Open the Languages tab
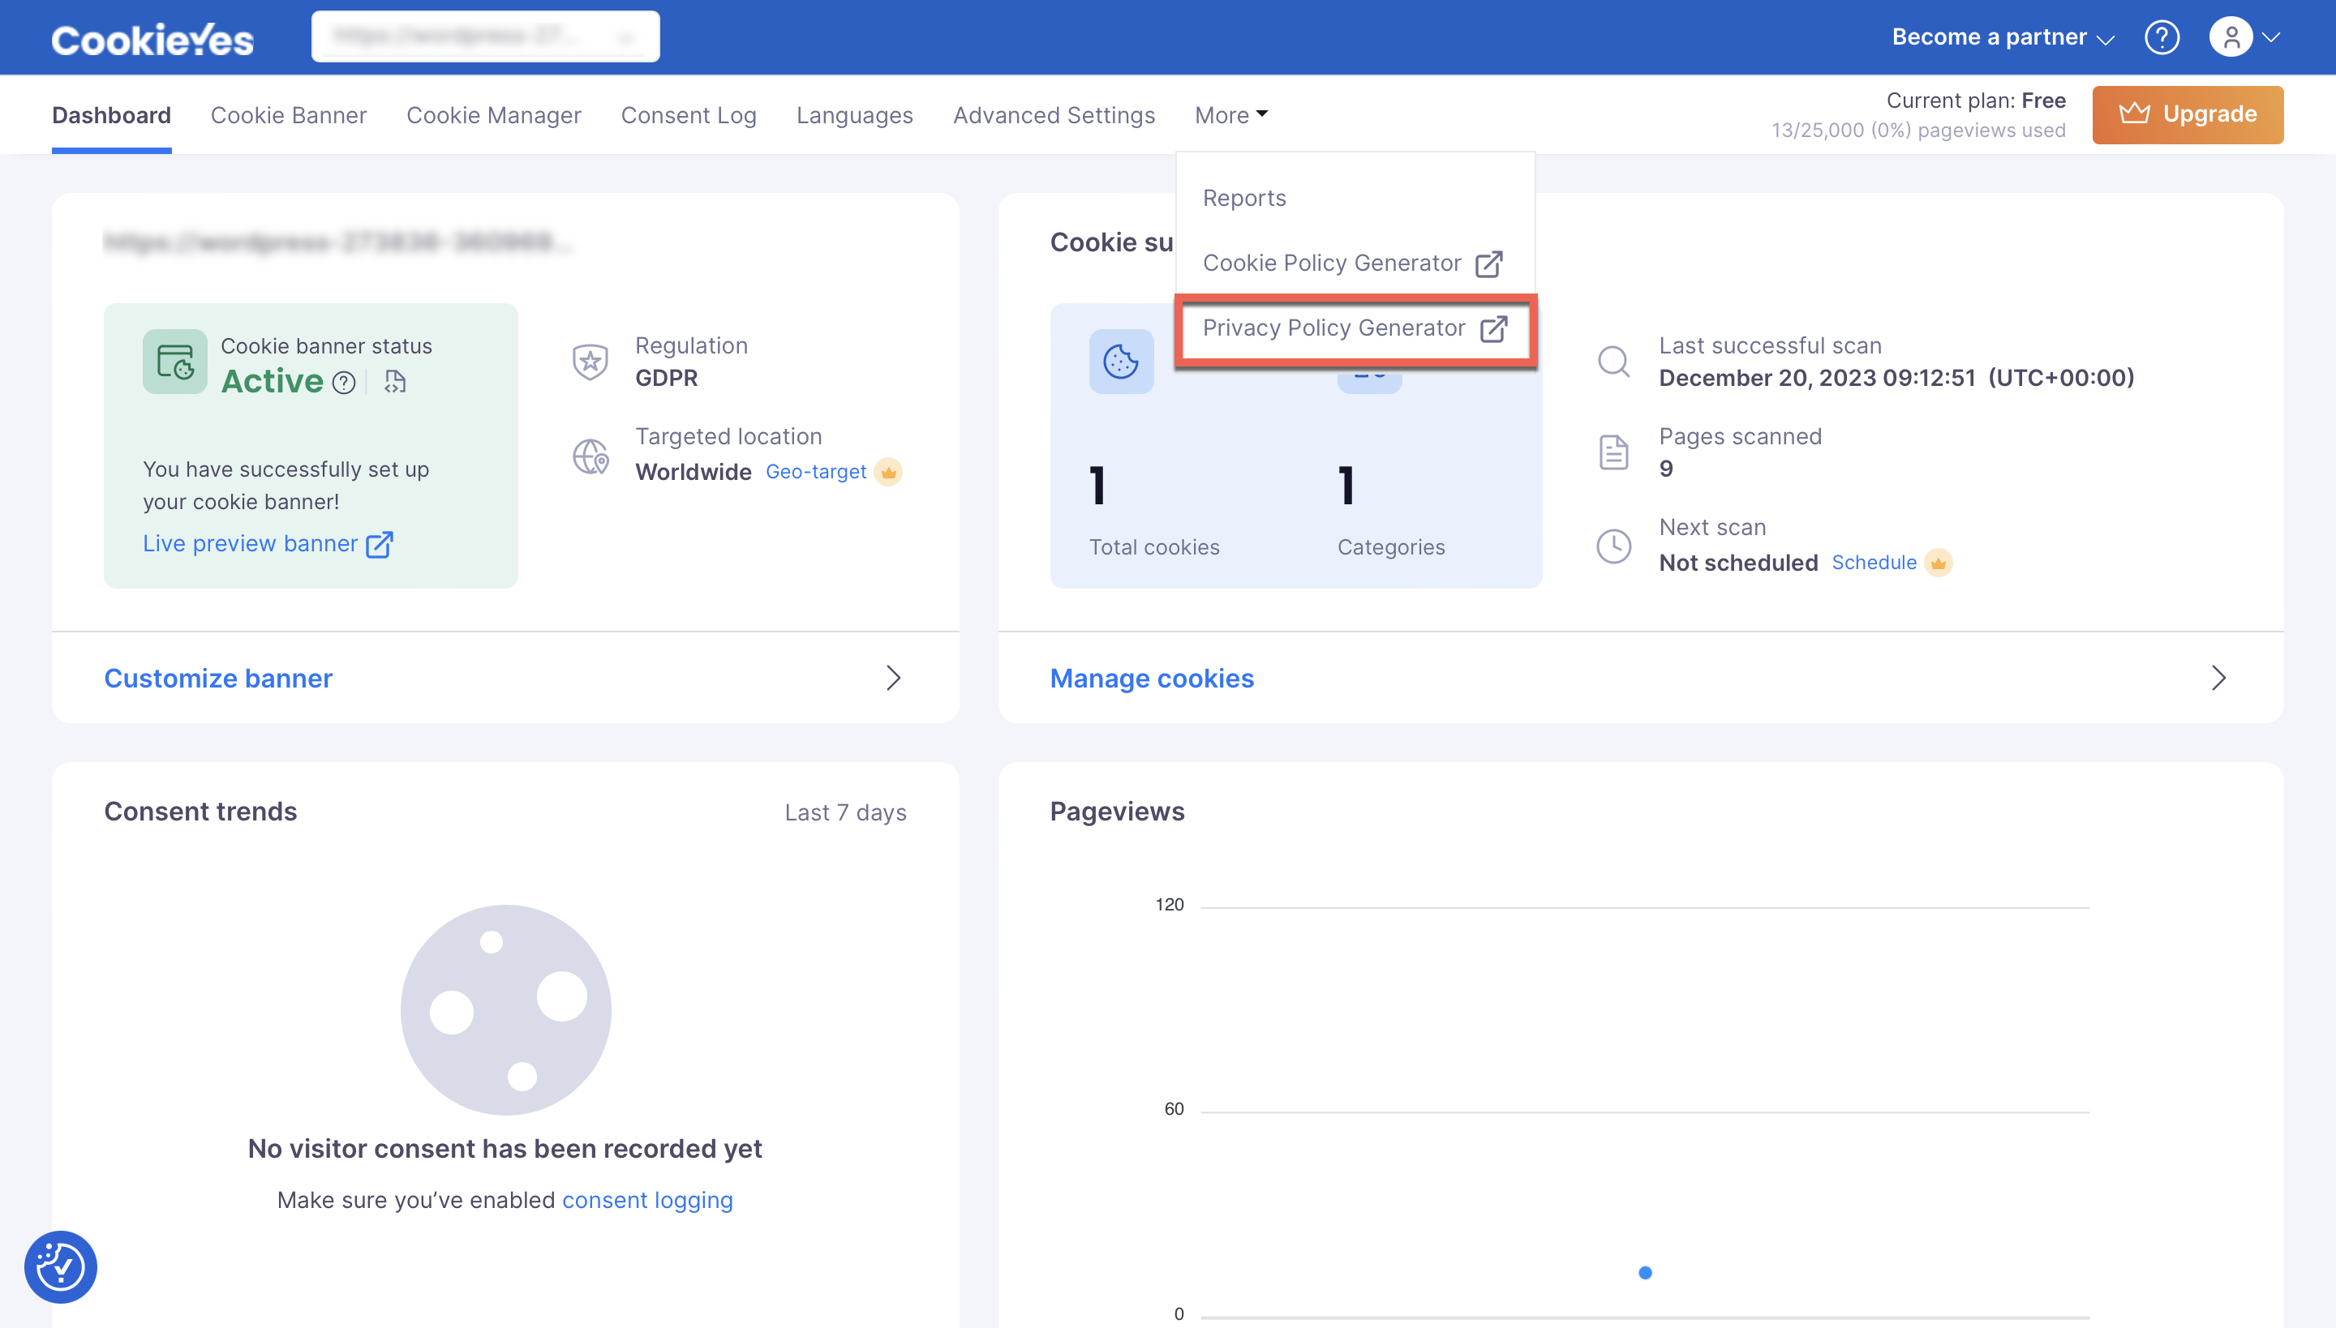 [x=854, y=115]
